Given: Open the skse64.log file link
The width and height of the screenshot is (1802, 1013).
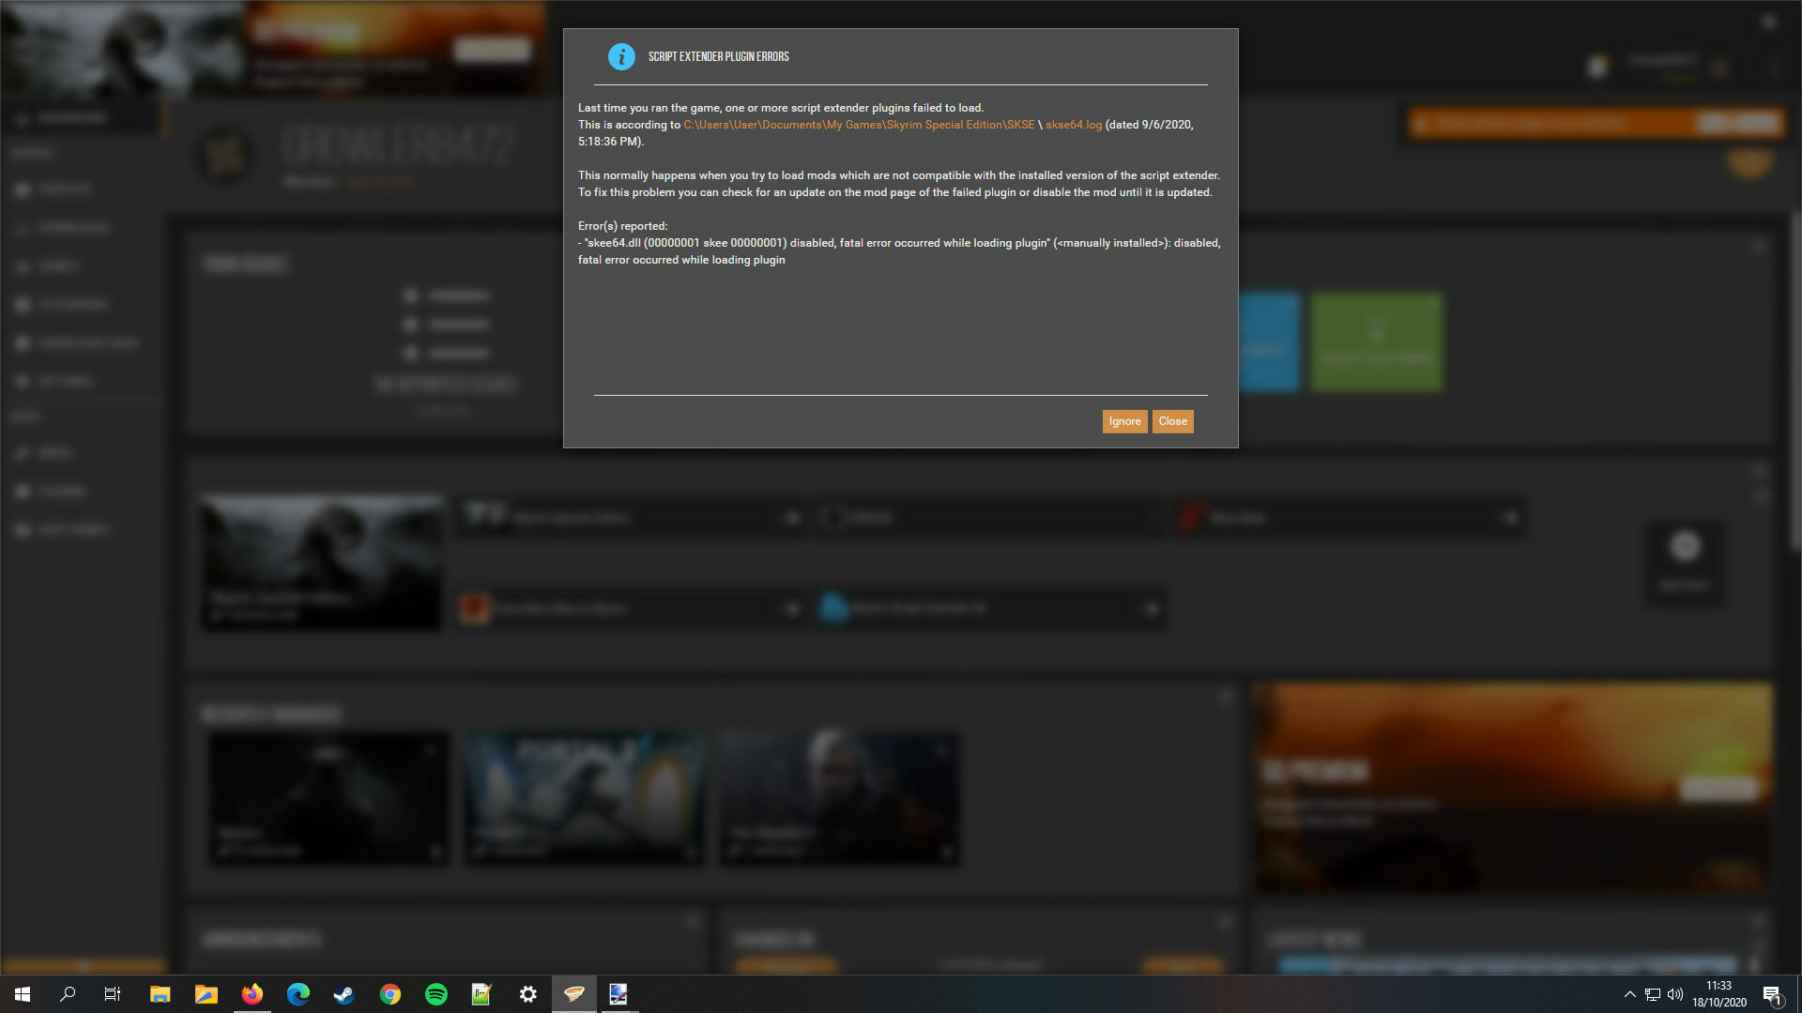Looking at the screenshot, I should 1074,125.
